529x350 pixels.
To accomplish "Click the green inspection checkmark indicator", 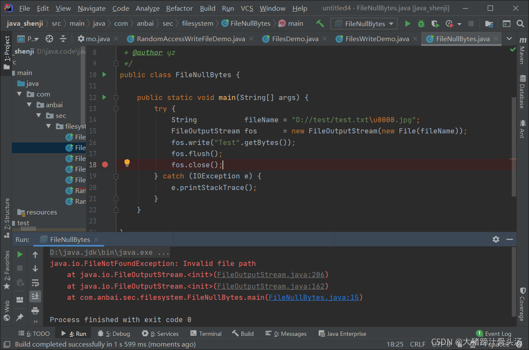I will tap(513, 50).
